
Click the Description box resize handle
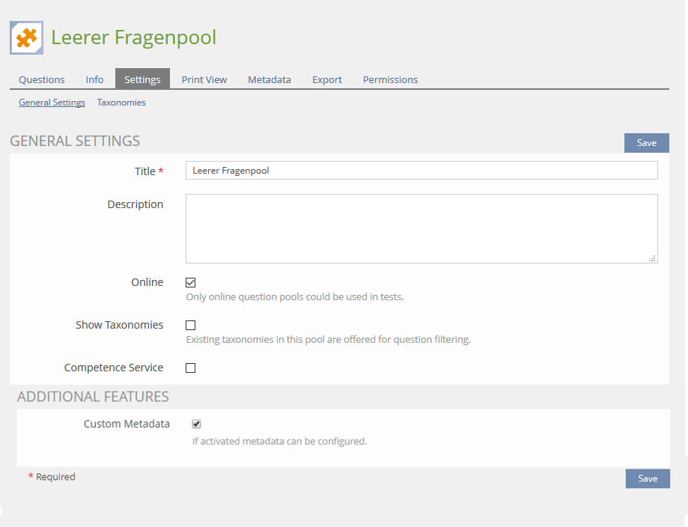tap(653, 258)
